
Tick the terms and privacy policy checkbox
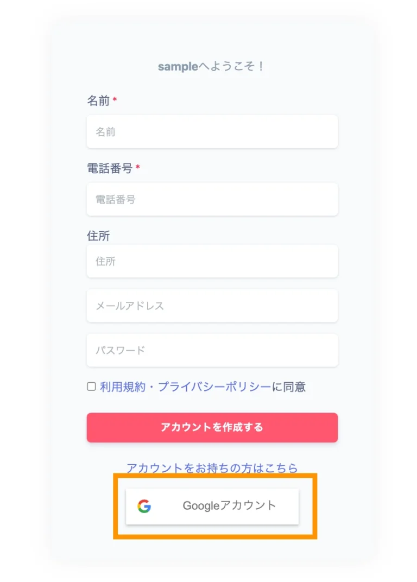tap(91, 387)
